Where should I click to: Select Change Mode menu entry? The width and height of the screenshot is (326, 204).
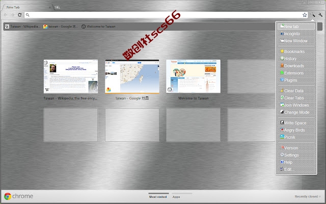[x=296, y=112]
